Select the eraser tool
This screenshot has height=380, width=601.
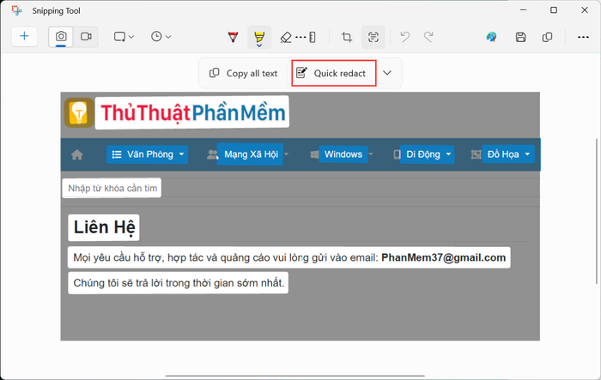coord(286,37)
